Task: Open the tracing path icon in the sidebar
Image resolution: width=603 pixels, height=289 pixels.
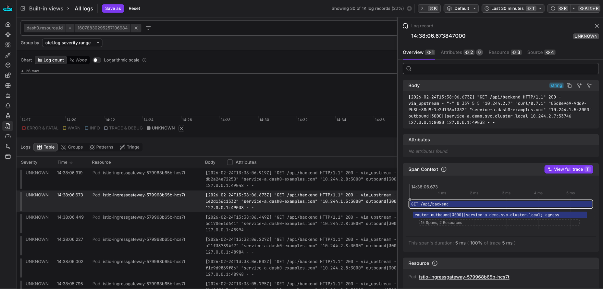Action: pos(8,146)
